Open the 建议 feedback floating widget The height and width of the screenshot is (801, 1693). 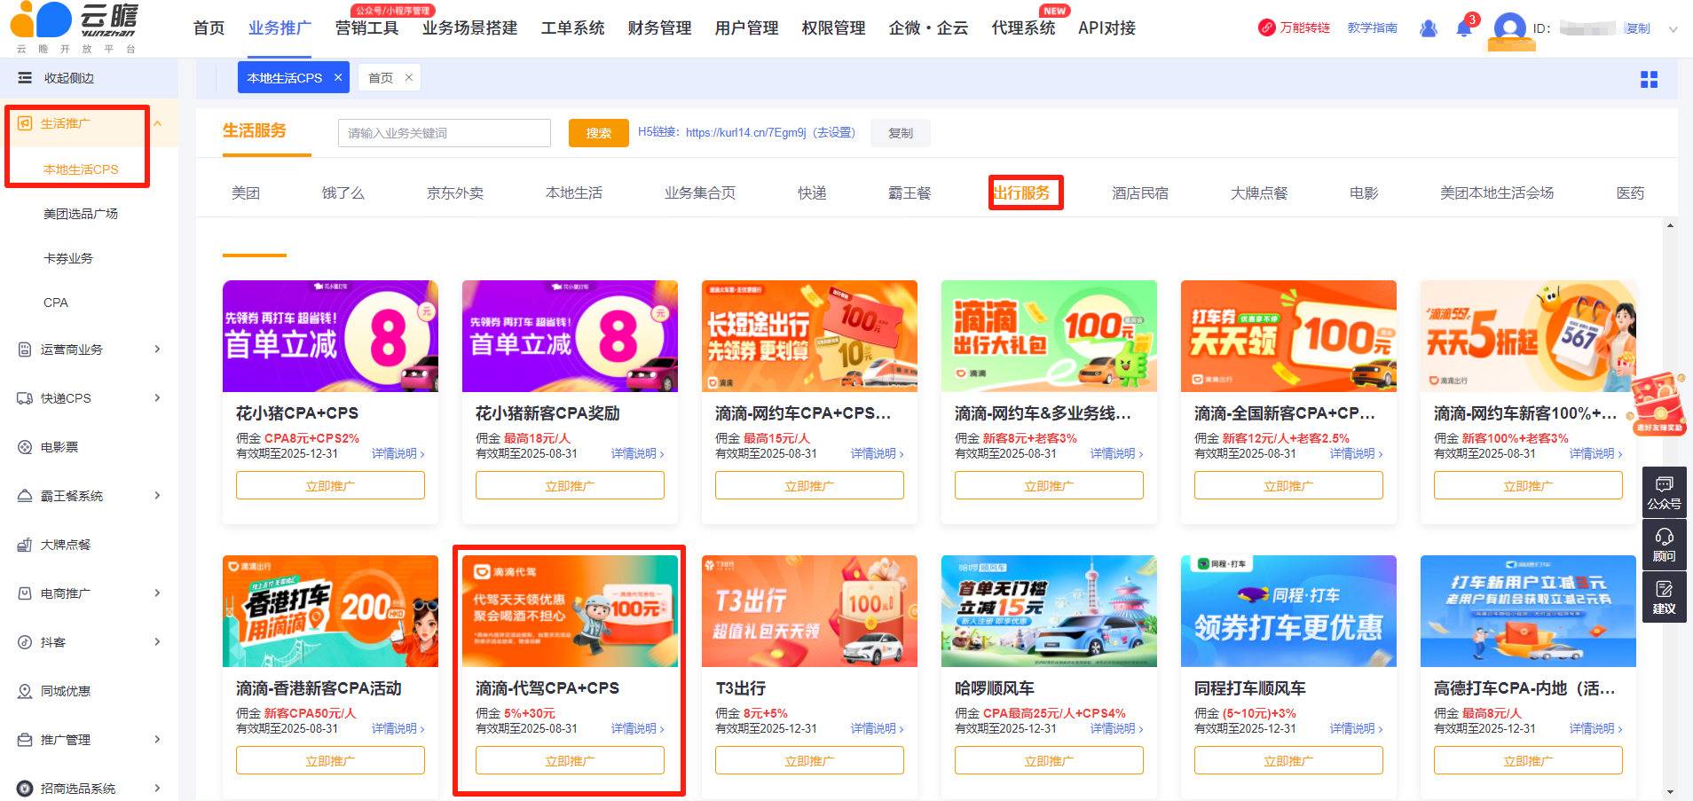click(1664, 598)
